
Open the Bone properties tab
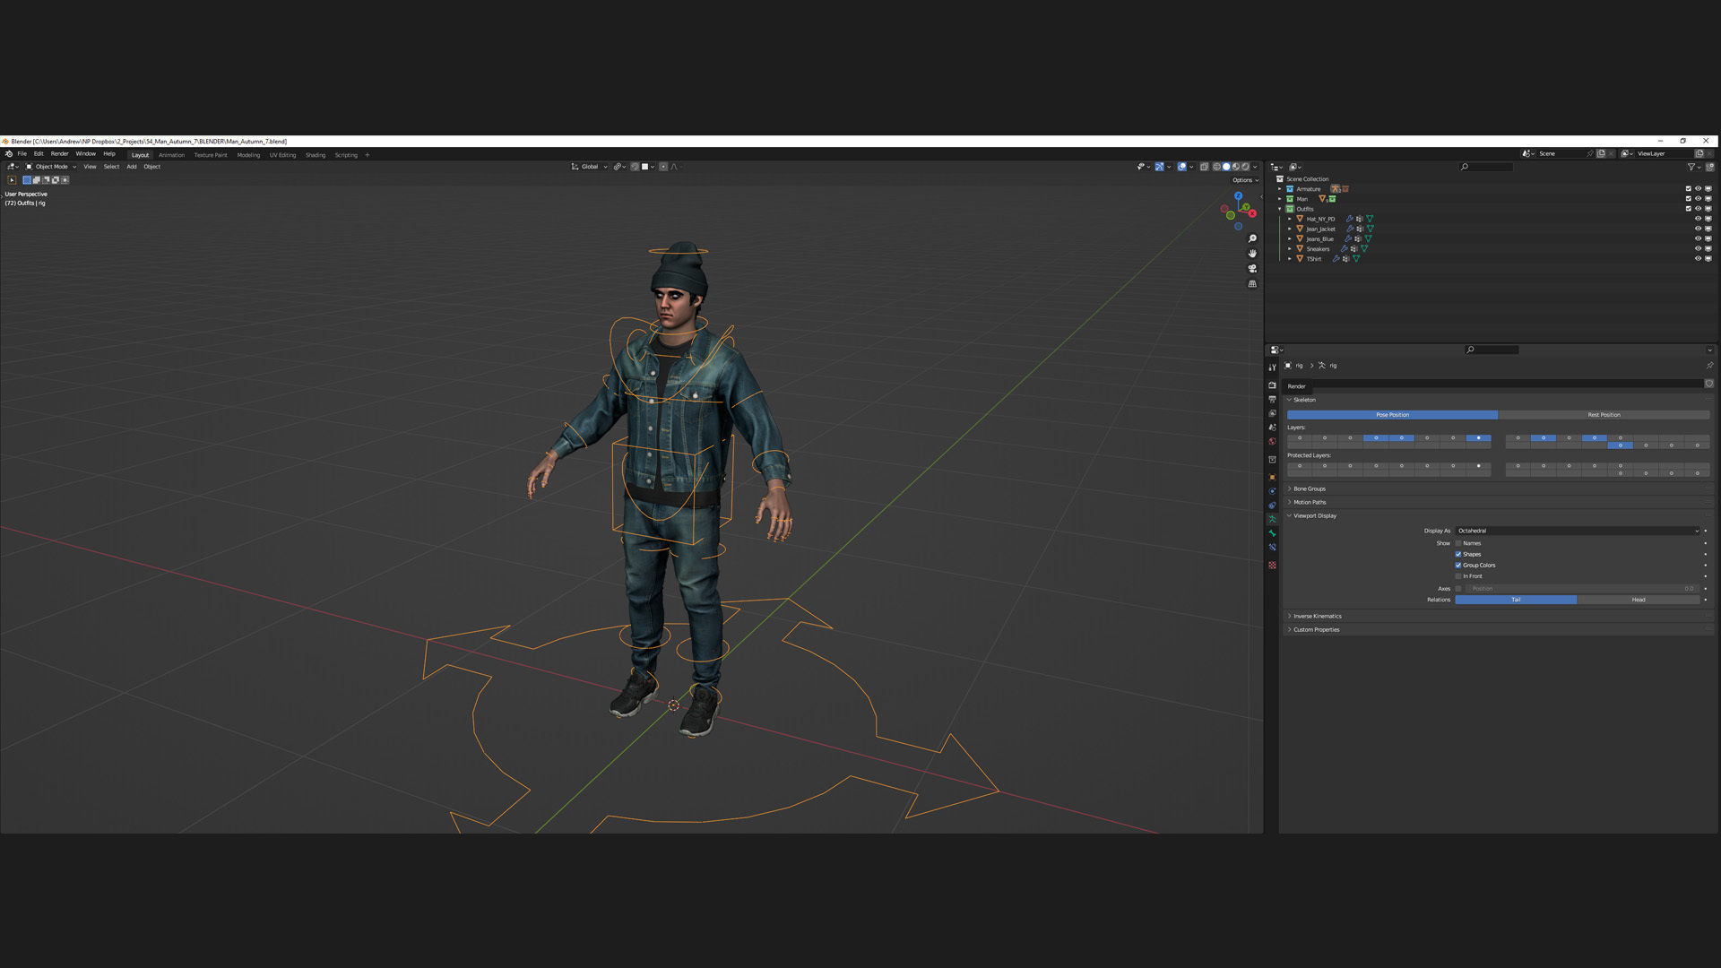1272,533
